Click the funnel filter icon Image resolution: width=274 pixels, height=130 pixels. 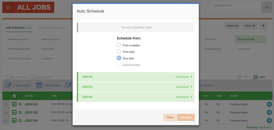click(263, 26)
